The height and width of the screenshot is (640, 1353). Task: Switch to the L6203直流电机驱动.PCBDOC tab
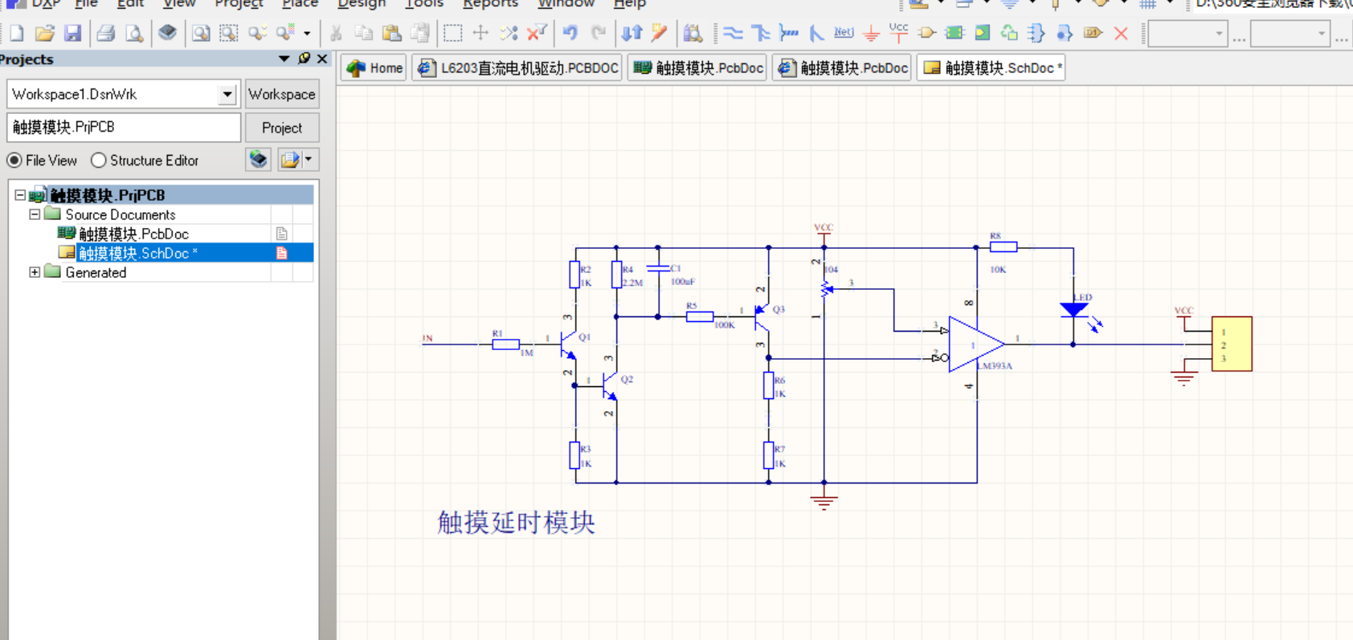(x=519, y=68)
